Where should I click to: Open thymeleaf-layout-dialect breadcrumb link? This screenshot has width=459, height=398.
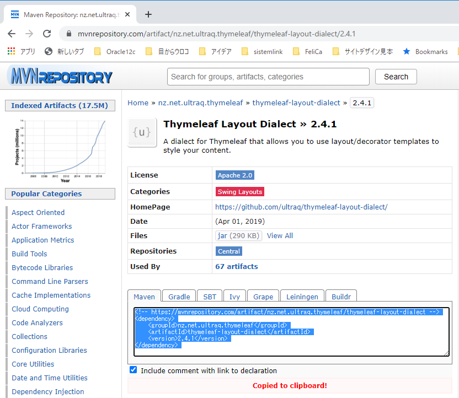click(x=296, y=103)
